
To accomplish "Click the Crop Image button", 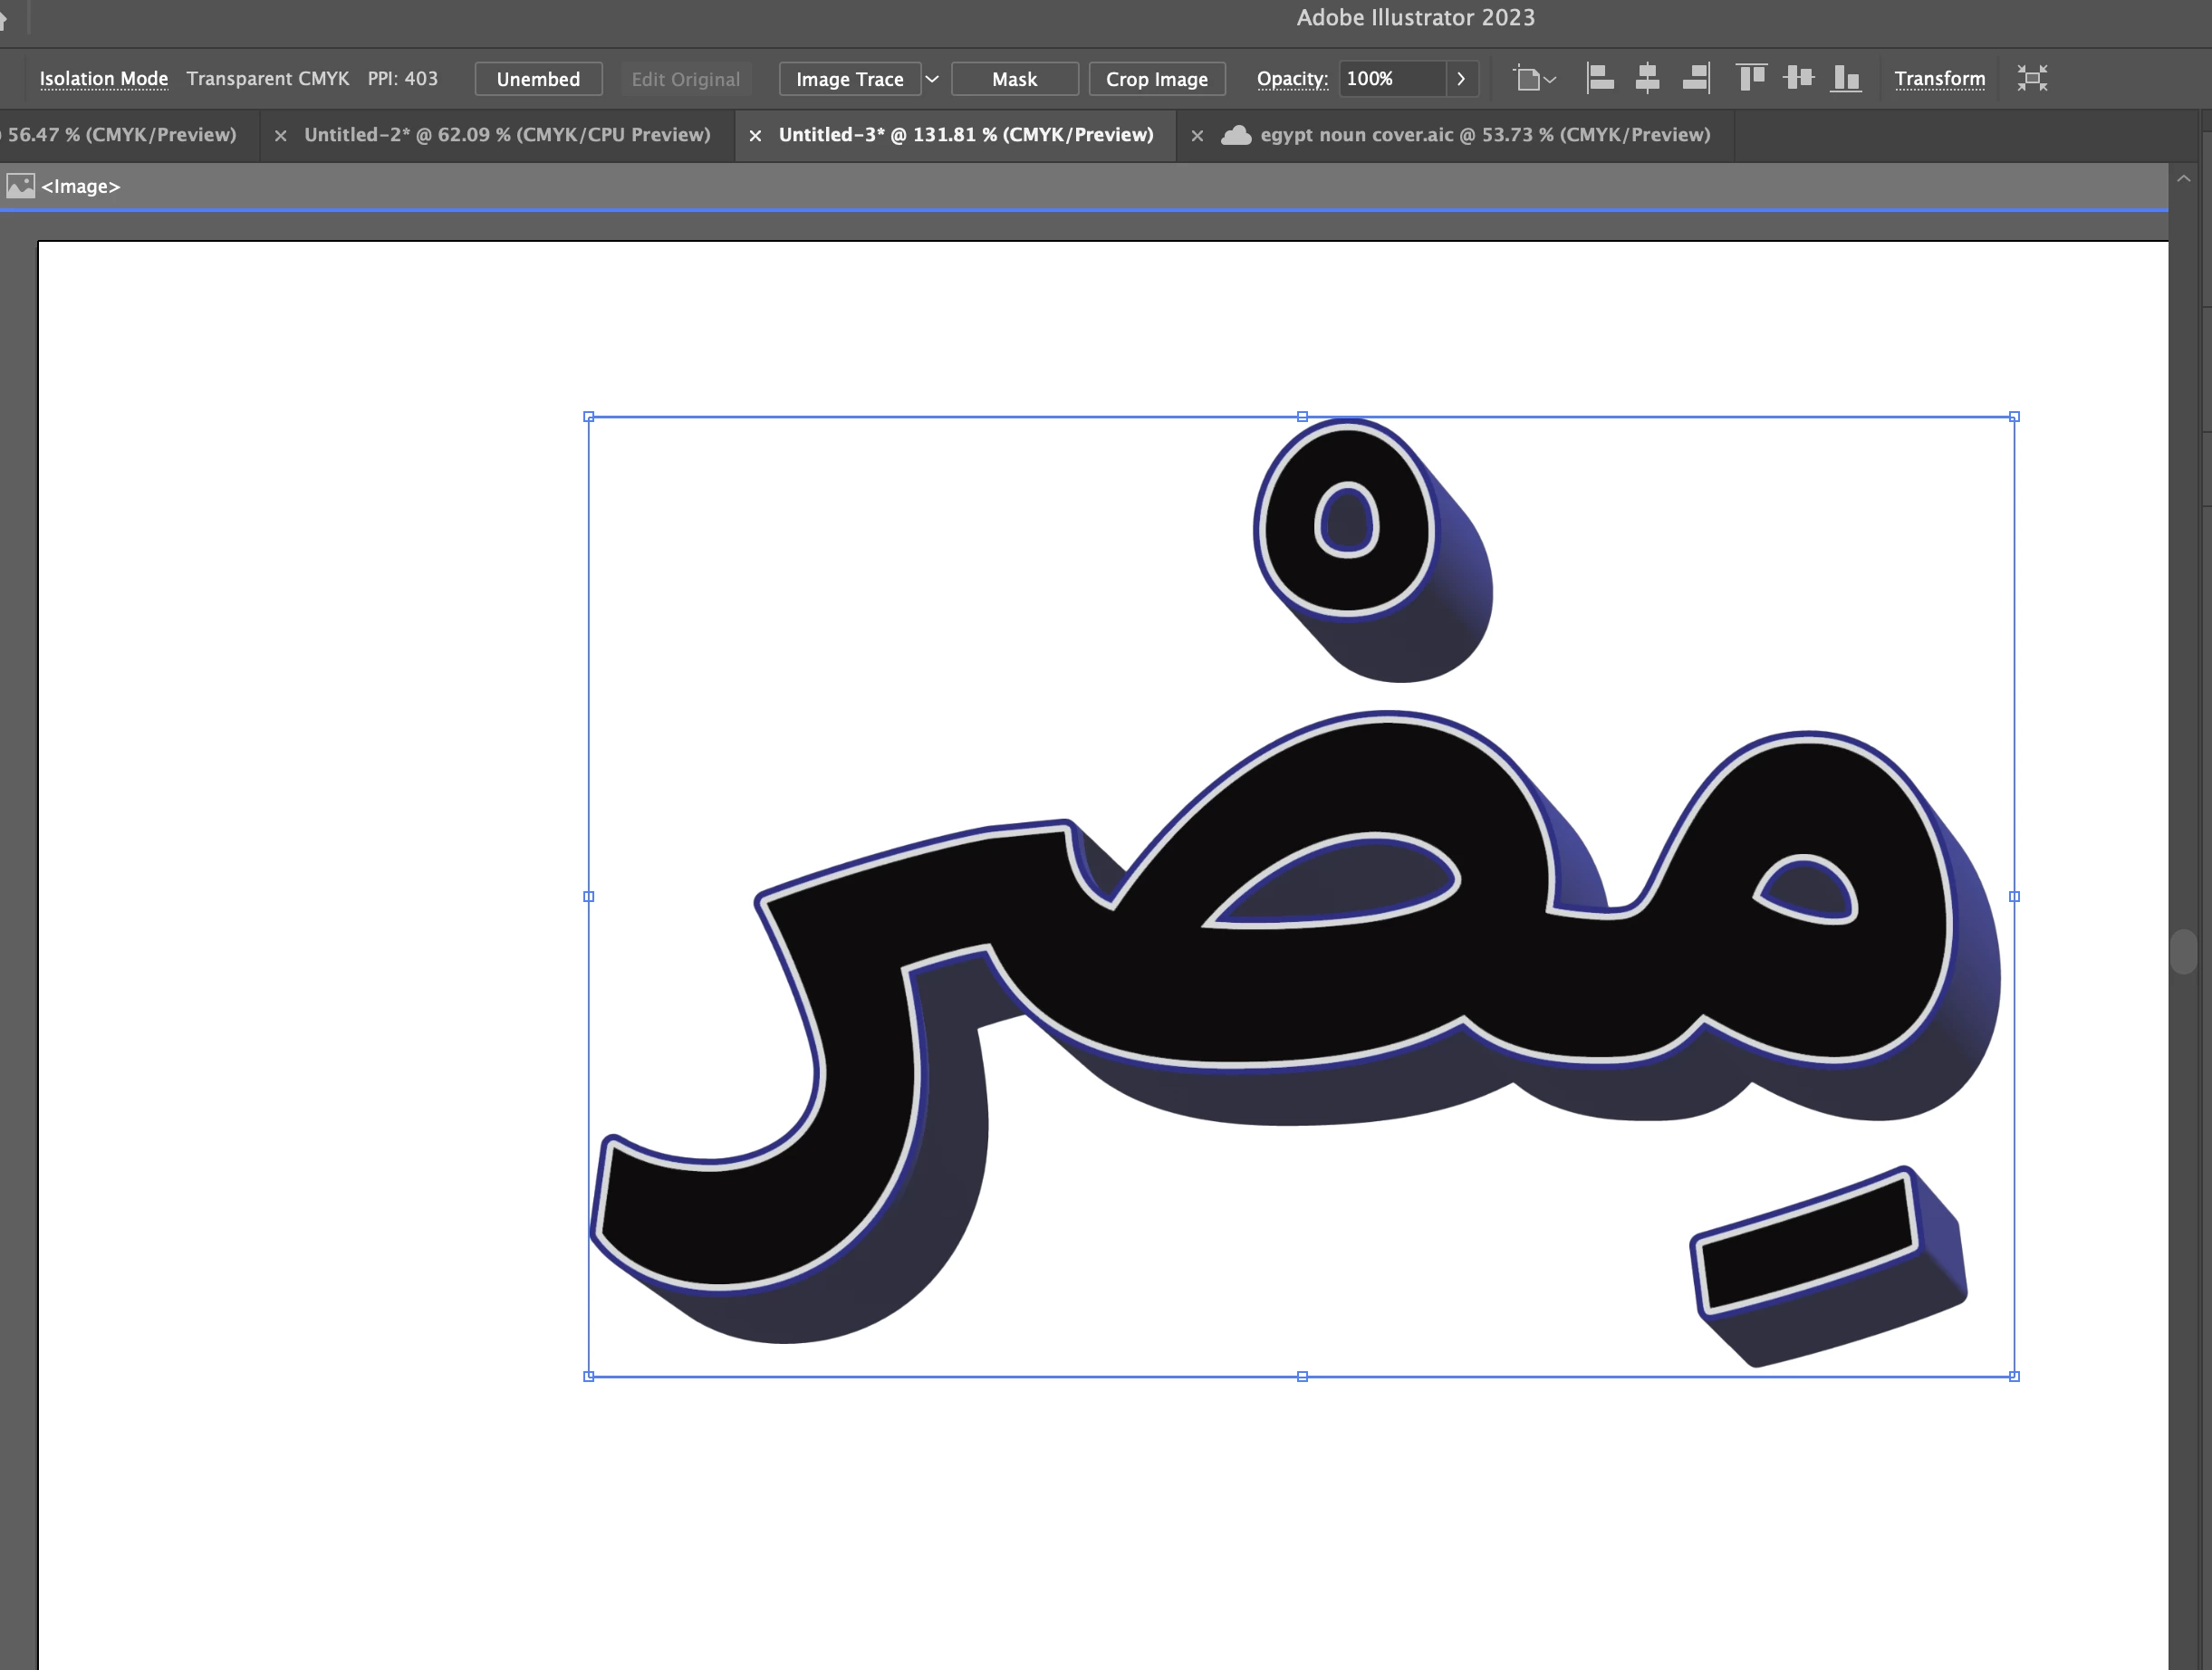I will click(1156, 79).
